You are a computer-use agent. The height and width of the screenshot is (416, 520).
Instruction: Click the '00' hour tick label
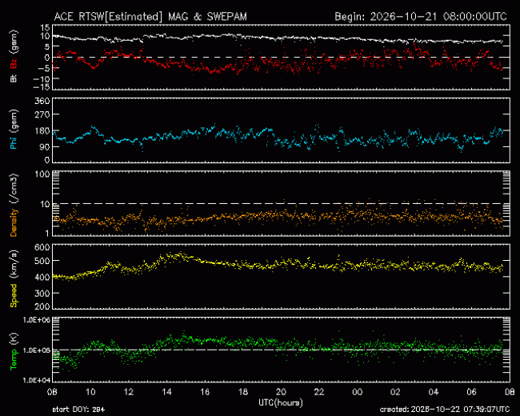click(x=357, y=392)
